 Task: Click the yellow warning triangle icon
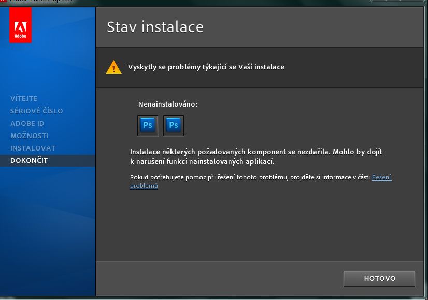113,67
